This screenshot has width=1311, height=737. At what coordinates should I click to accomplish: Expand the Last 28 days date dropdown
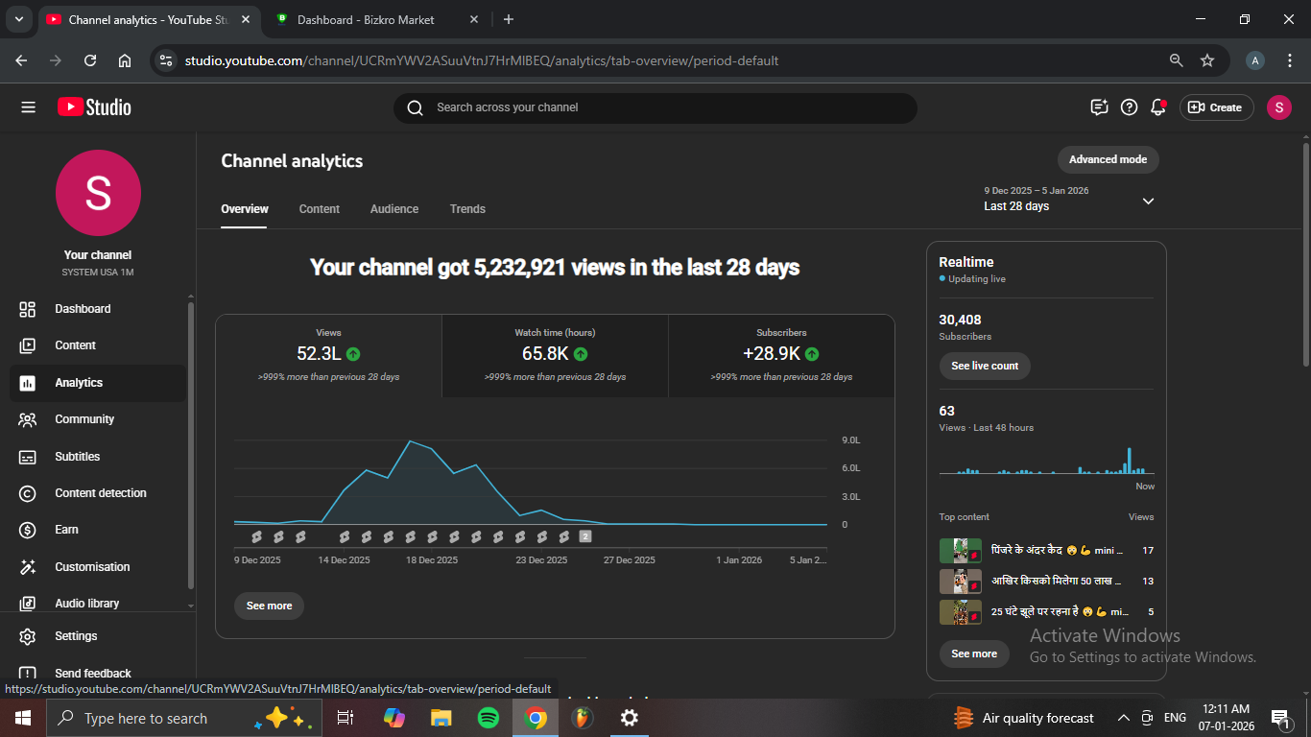tap(1148, 201)
